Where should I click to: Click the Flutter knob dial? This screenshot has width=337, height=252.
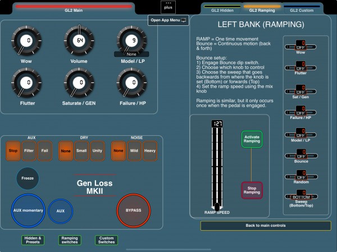26,83
